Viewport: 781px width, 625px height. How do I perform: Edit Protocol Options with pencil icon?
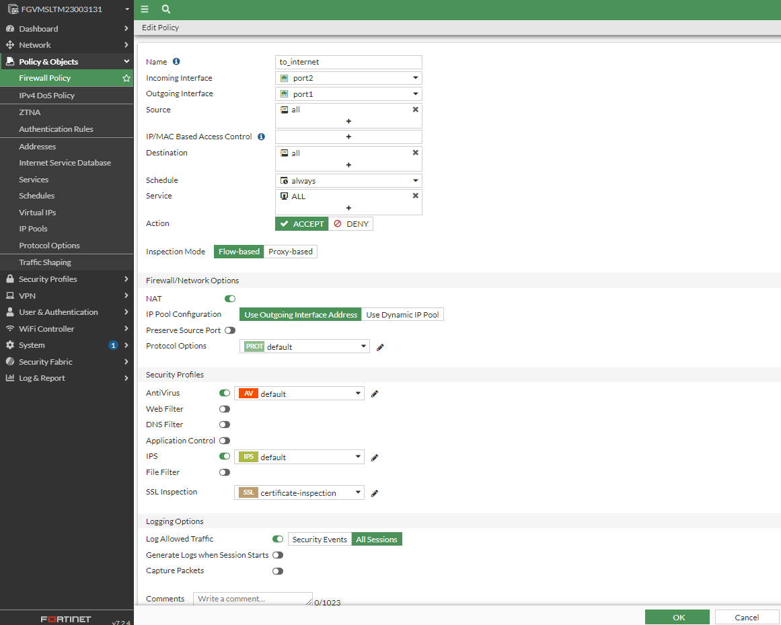(x=380, y=347)
